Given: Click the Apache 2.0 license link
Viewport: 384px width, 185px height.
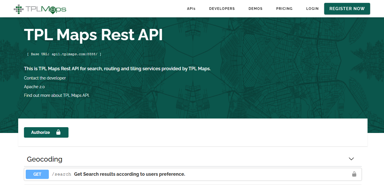Looking at the screenshot, I should click(x=34, y=86).
